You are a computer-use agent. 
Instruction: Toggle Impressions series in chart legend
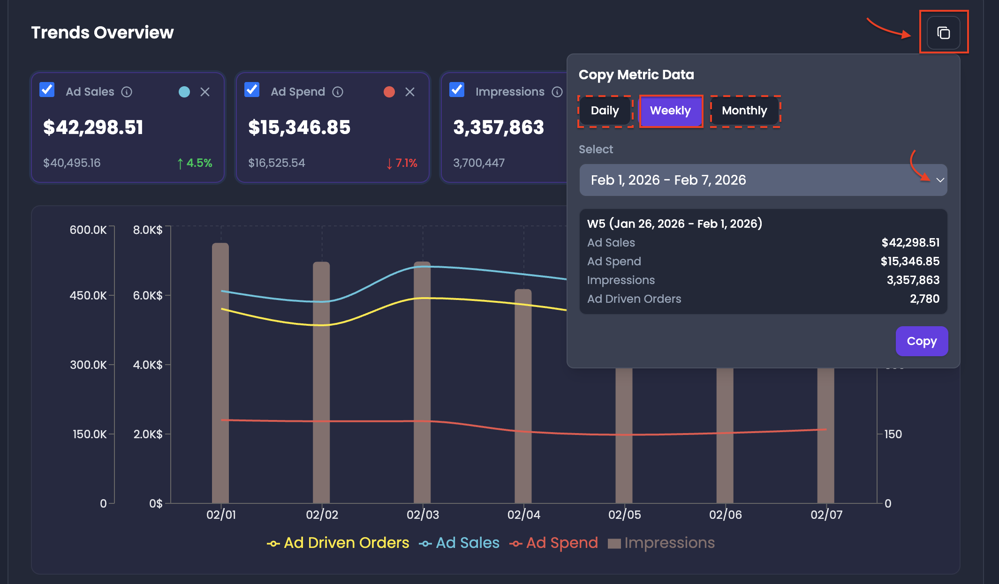(661, 543)
